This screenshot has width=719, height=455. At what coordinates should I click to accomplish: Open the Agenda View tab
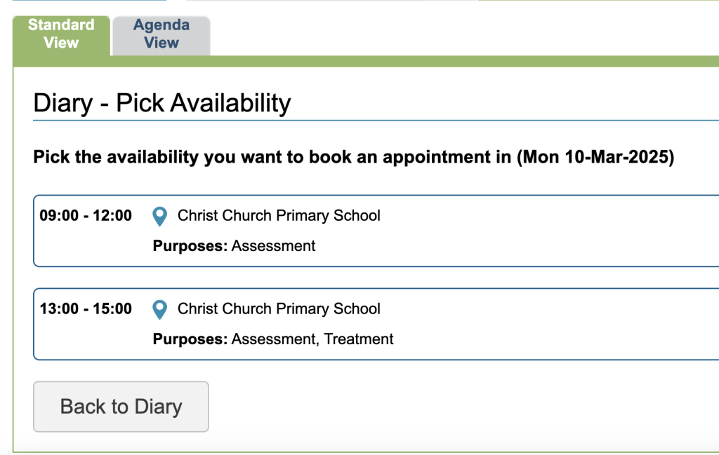click(161, 34)
